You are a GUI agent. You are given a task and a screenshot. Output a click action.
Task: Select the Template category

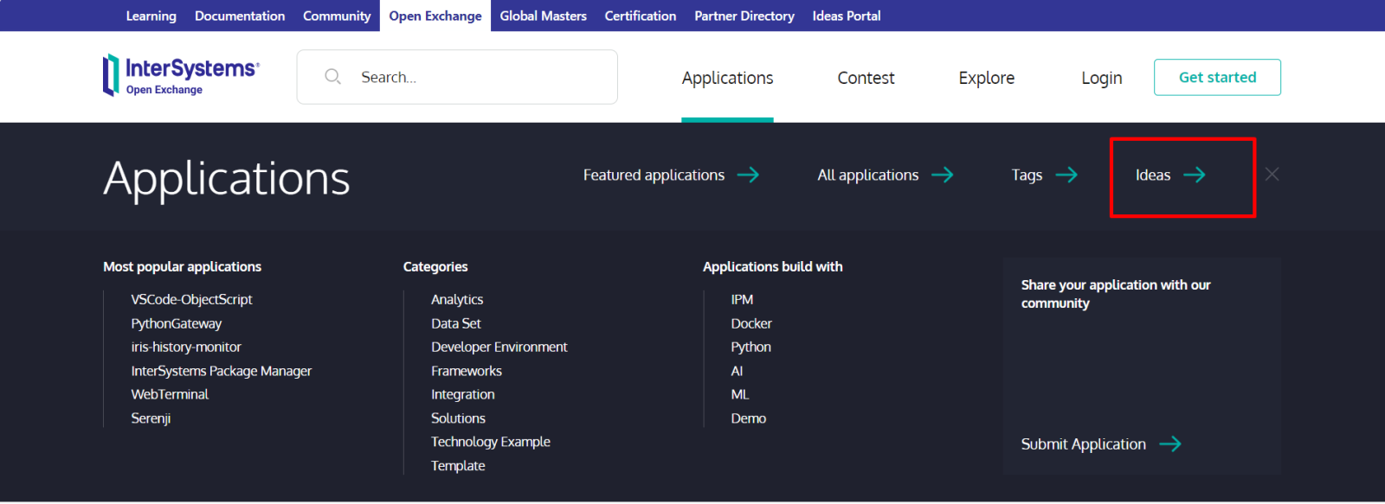click(x=458, y=466)
